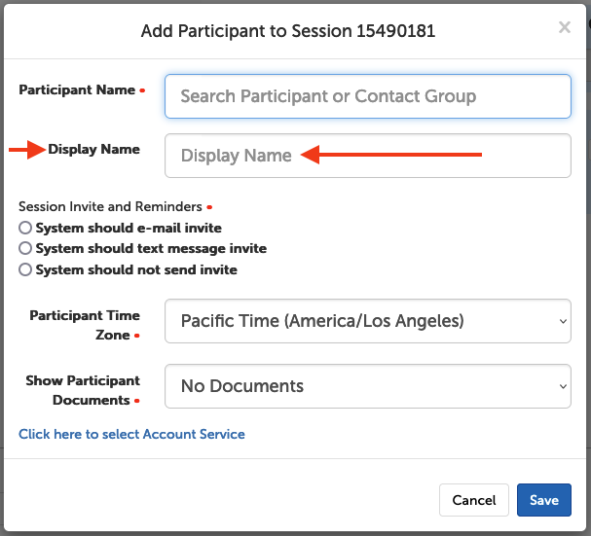Click the short red arrow left of Display Name label
This screenshot has height=536, width=591.
point(27,149)
